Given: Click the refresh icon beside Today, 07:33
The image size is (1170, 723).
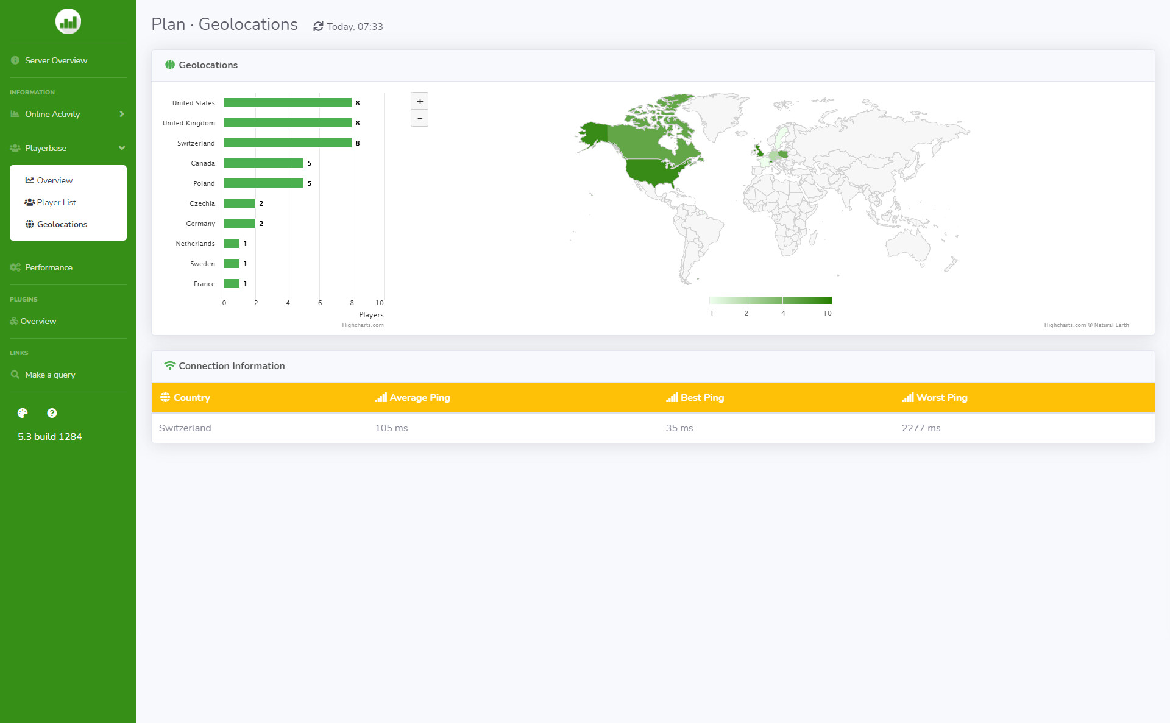Looking at the screenshot, I should [318, 27].
